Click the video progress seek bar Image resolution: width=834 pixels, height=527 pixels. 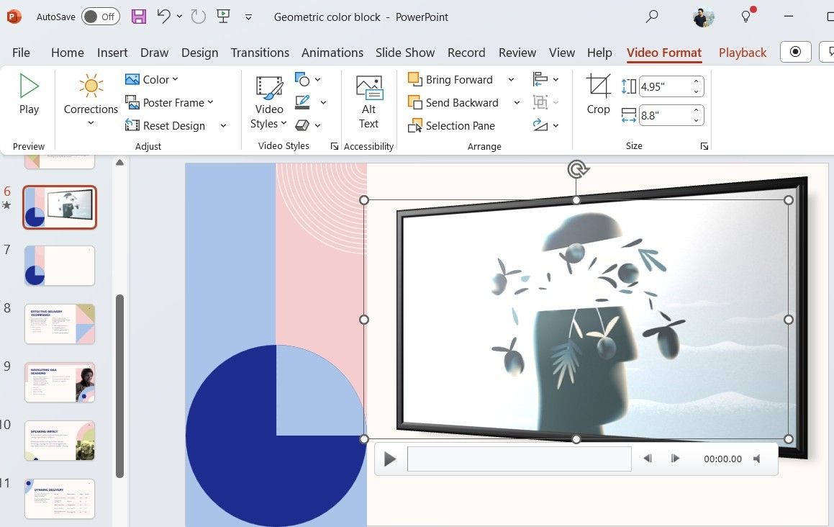click(518, 459)
